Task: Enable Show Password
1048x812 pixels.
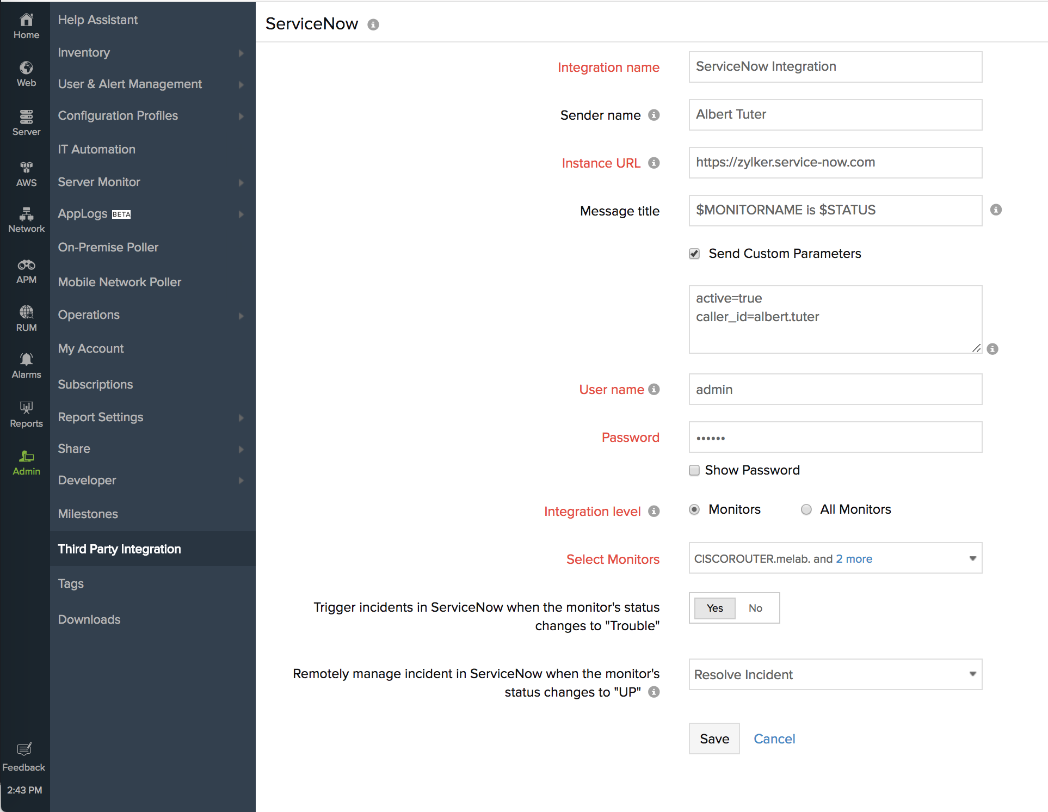Action: [x=694, y=470]
